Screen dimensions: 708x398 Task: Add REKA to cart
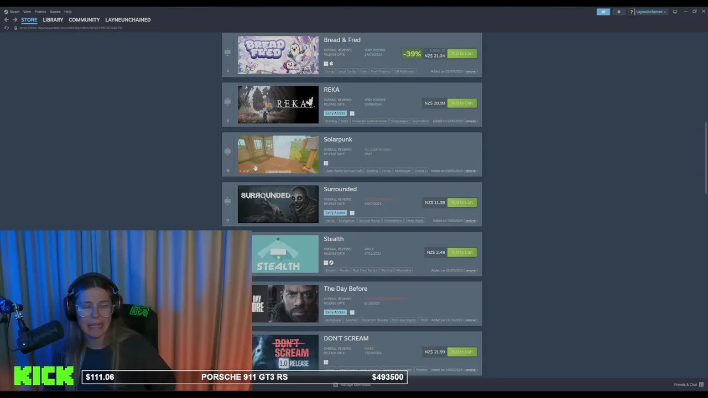[x=462, y=103]
